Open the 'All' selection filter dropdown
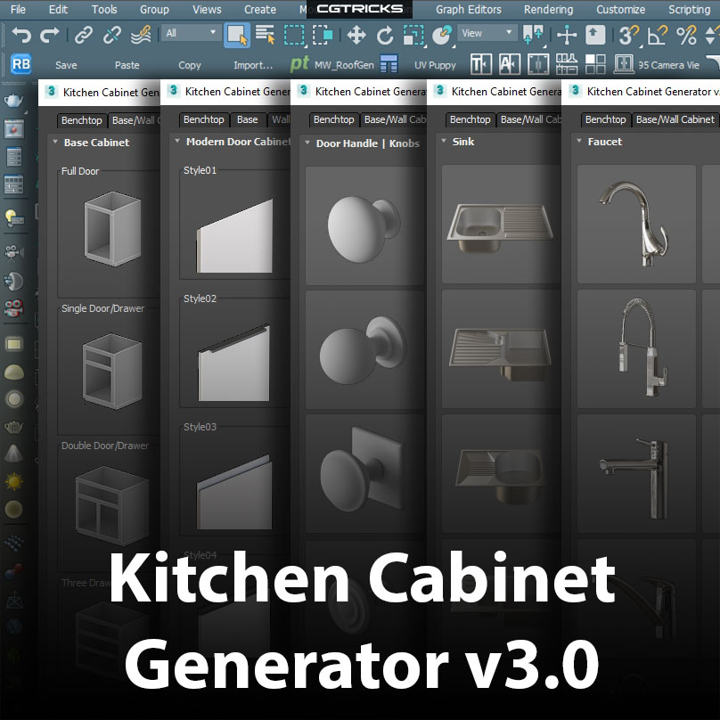The height and width of the screenshot is (720, 720). pyautogui.click(x=191, y=33)
